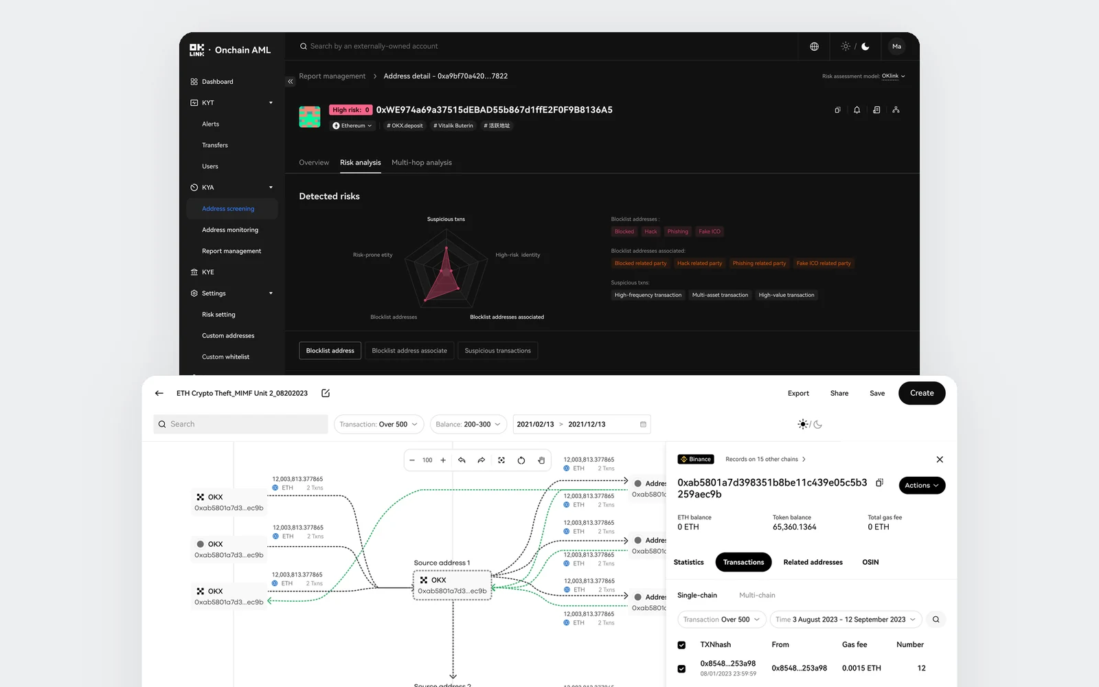Open the Ma user avatar
This screenshot has height=687, width=1099.
coord(896,47)
